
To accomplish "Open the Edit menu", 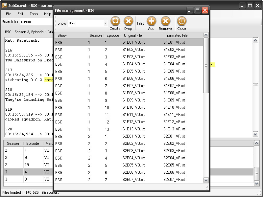I will click(x=20, y=14).
